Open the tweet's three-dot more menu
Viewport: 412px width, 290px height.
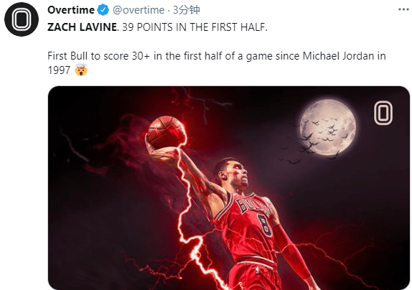click(404, 10)
